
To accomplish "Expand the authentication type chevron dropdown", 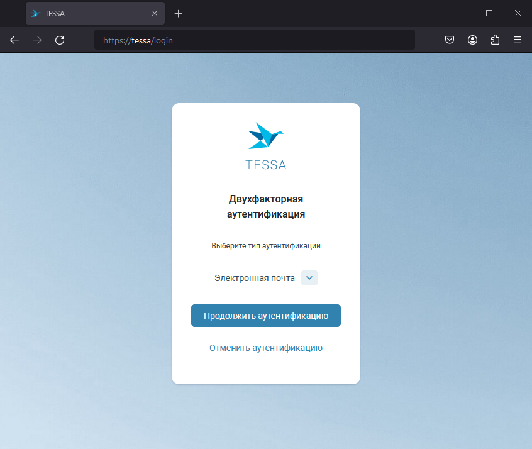I will 309,278.
